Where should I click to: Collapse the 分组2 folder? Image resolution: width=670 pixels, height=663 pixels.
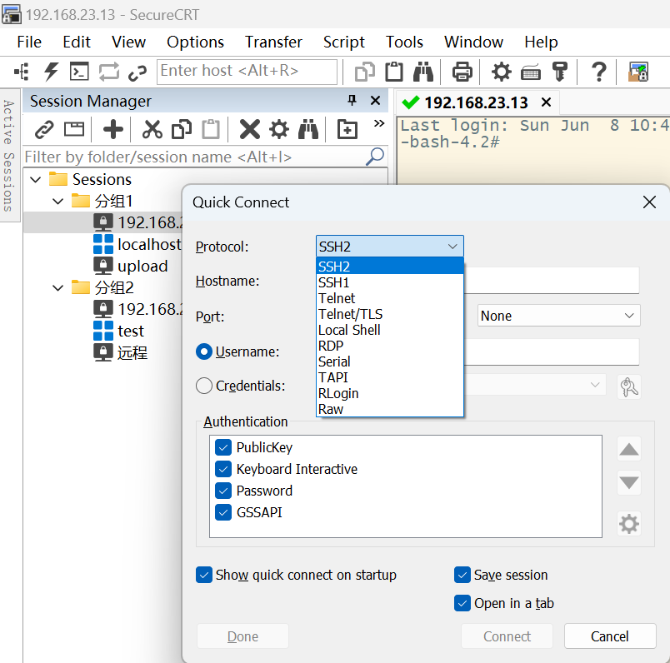click(57, 288)
